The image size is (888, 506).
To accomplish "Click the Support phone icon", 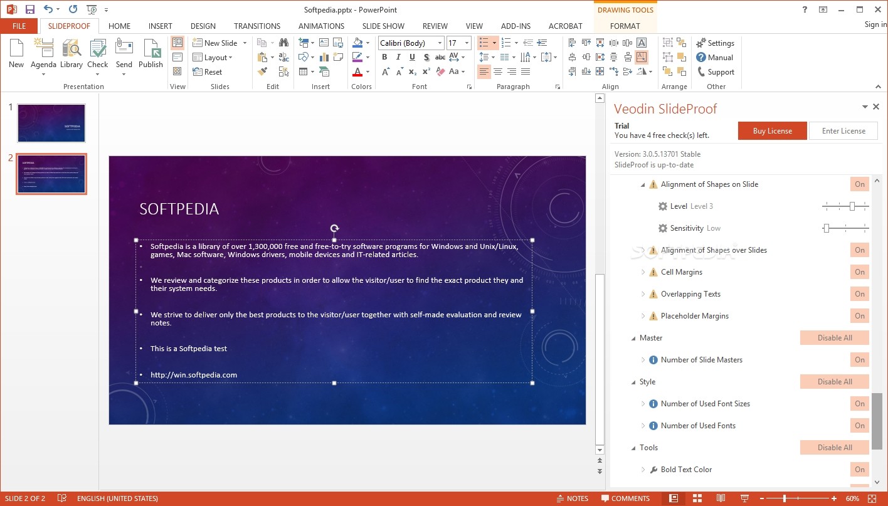I will click(x=701, y=72).
